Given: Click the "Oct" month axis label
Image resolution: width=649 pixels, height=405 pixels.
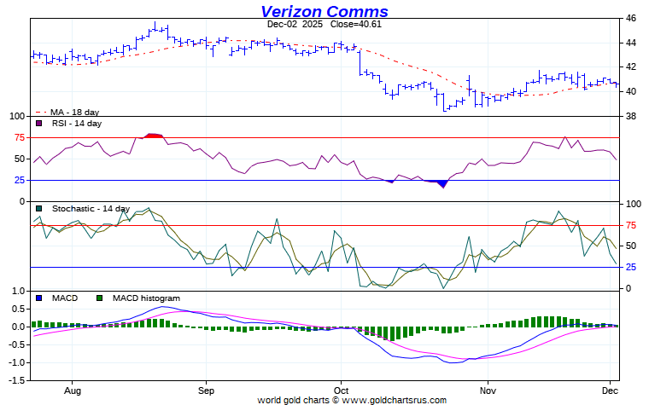Looking at the screenshot, I should tap(341, 391).
